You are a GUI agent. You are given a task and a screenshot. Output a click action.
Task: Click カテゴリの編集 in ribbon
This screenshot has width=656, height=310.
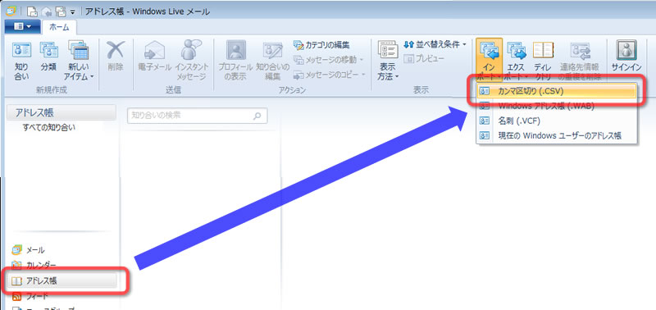click(321, 45)
